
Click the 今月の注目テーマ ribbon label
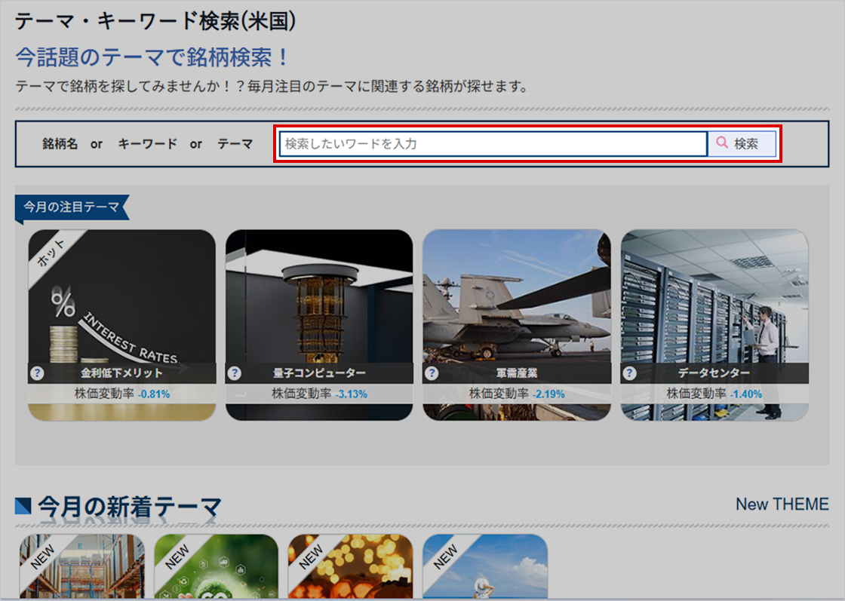click(x=71, y=207)
